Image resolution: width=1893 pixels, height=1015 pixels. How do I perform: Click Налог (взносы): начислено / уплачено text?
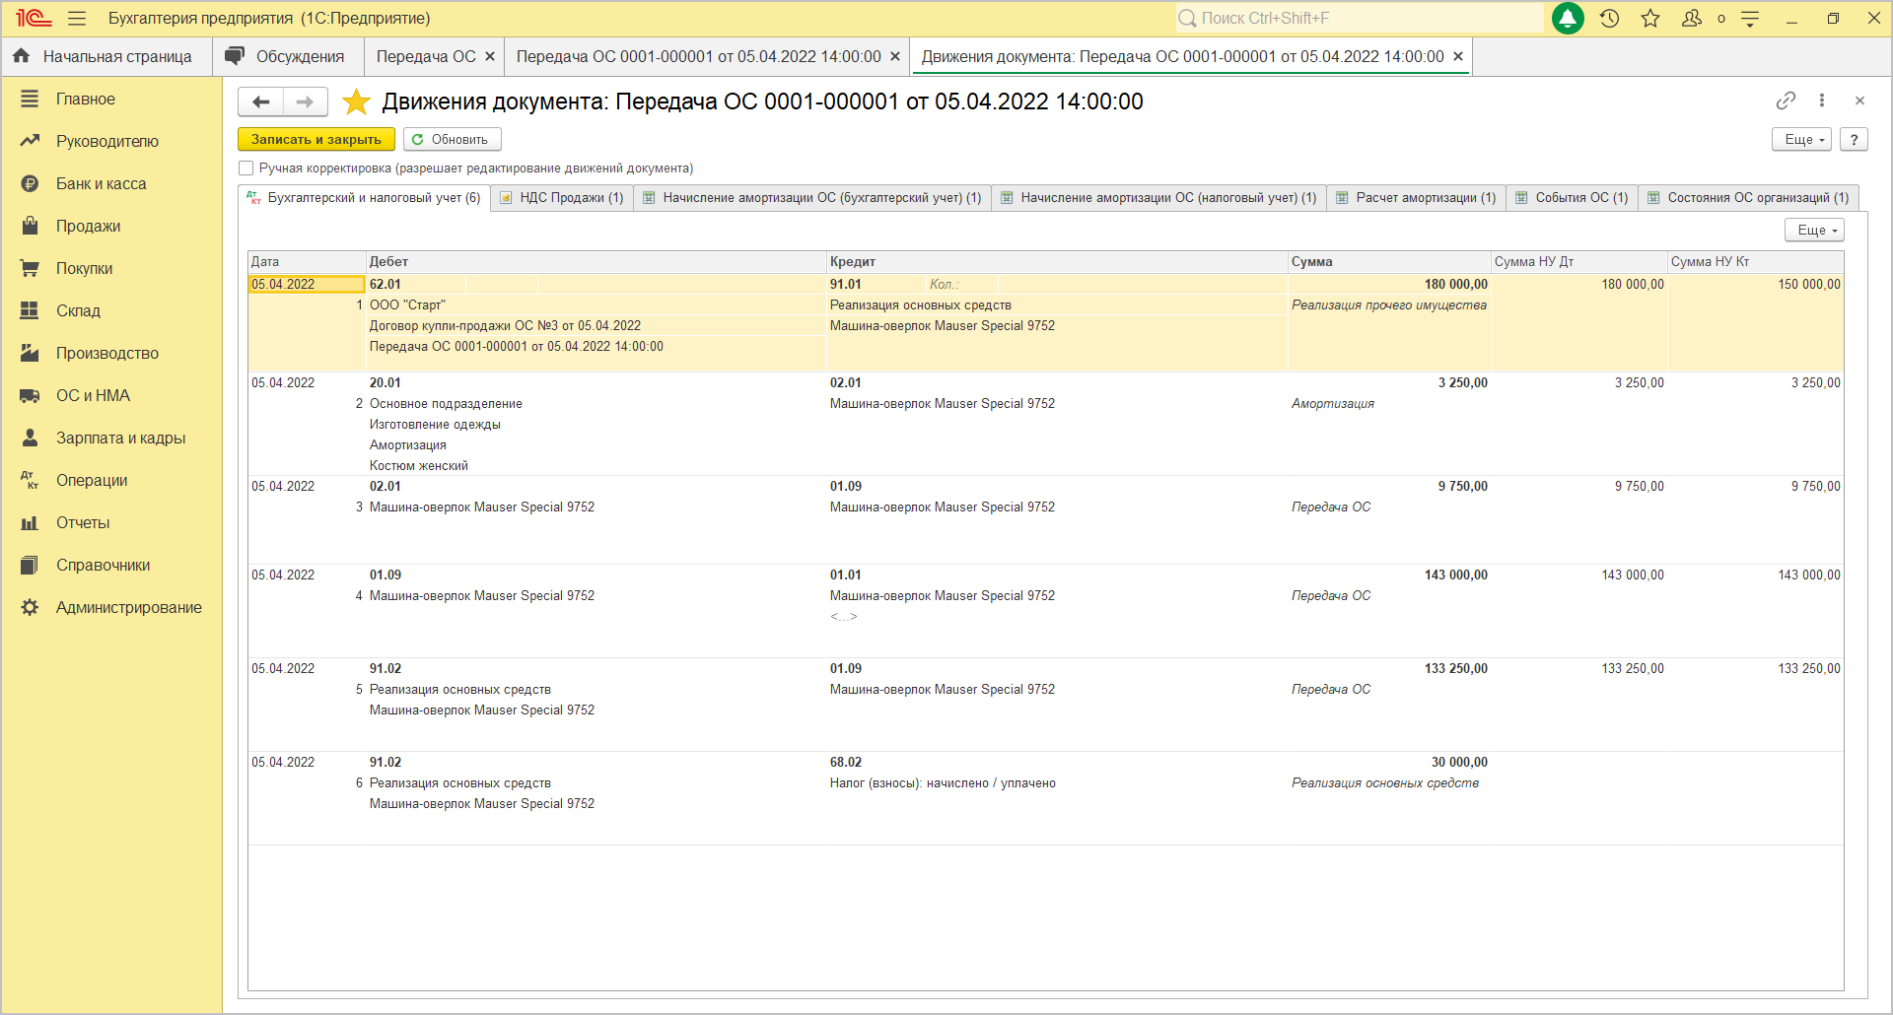click(x=943, y=782)
